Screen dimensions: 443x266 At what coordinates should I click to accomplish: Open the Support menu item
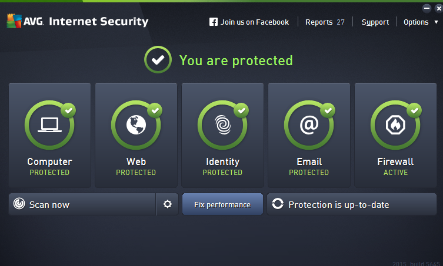coord(375,22)
